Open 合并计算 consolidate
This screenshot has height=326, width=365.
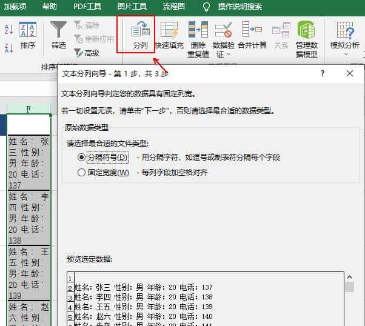(252, 35)
